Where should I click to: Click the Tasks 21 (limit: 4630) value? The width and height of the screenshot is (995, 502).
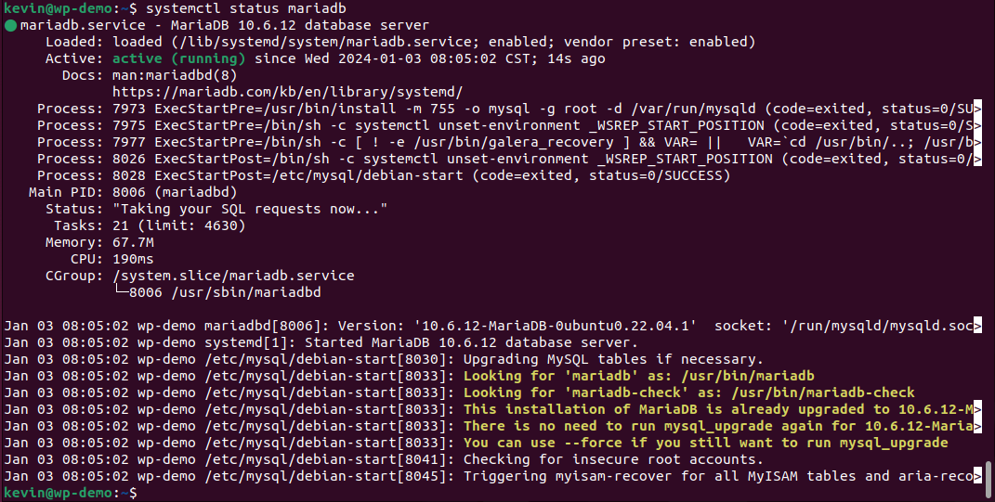(179, 225)
